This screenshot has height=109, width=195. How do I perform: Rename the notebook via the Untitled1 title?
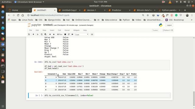(x=48, y=25)
